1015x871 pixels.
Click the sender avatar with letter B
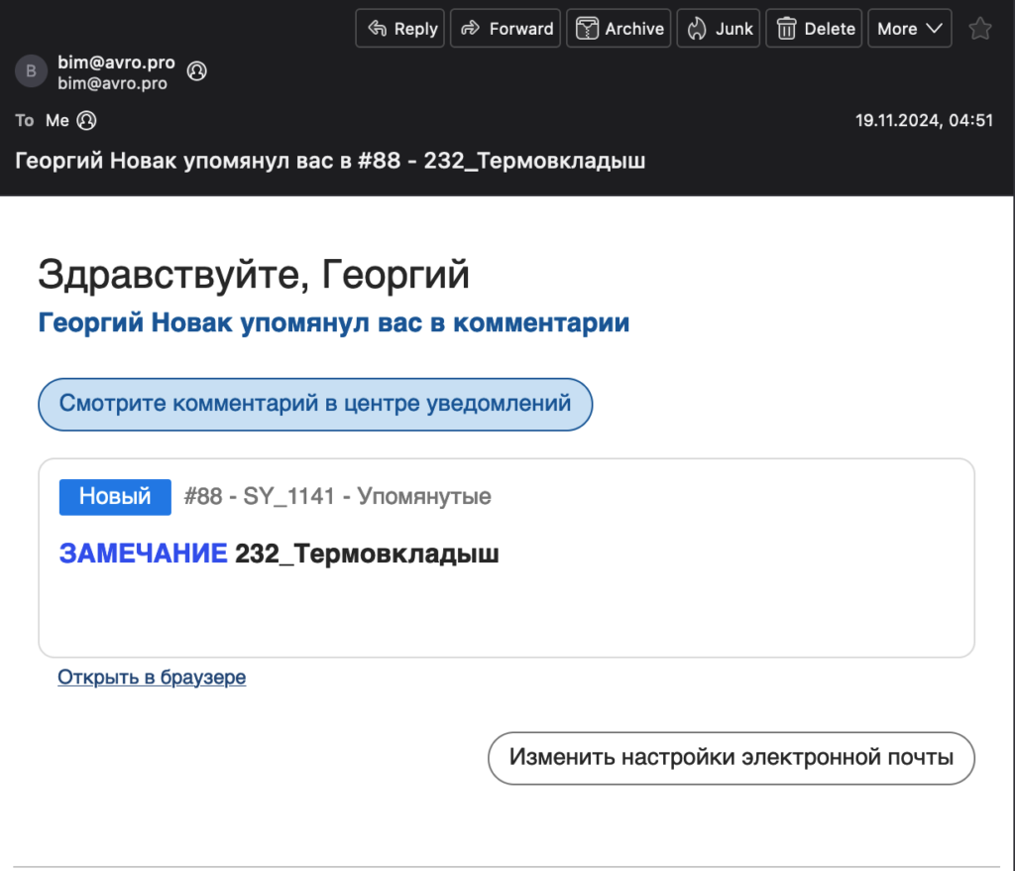[x=31, y=71]
